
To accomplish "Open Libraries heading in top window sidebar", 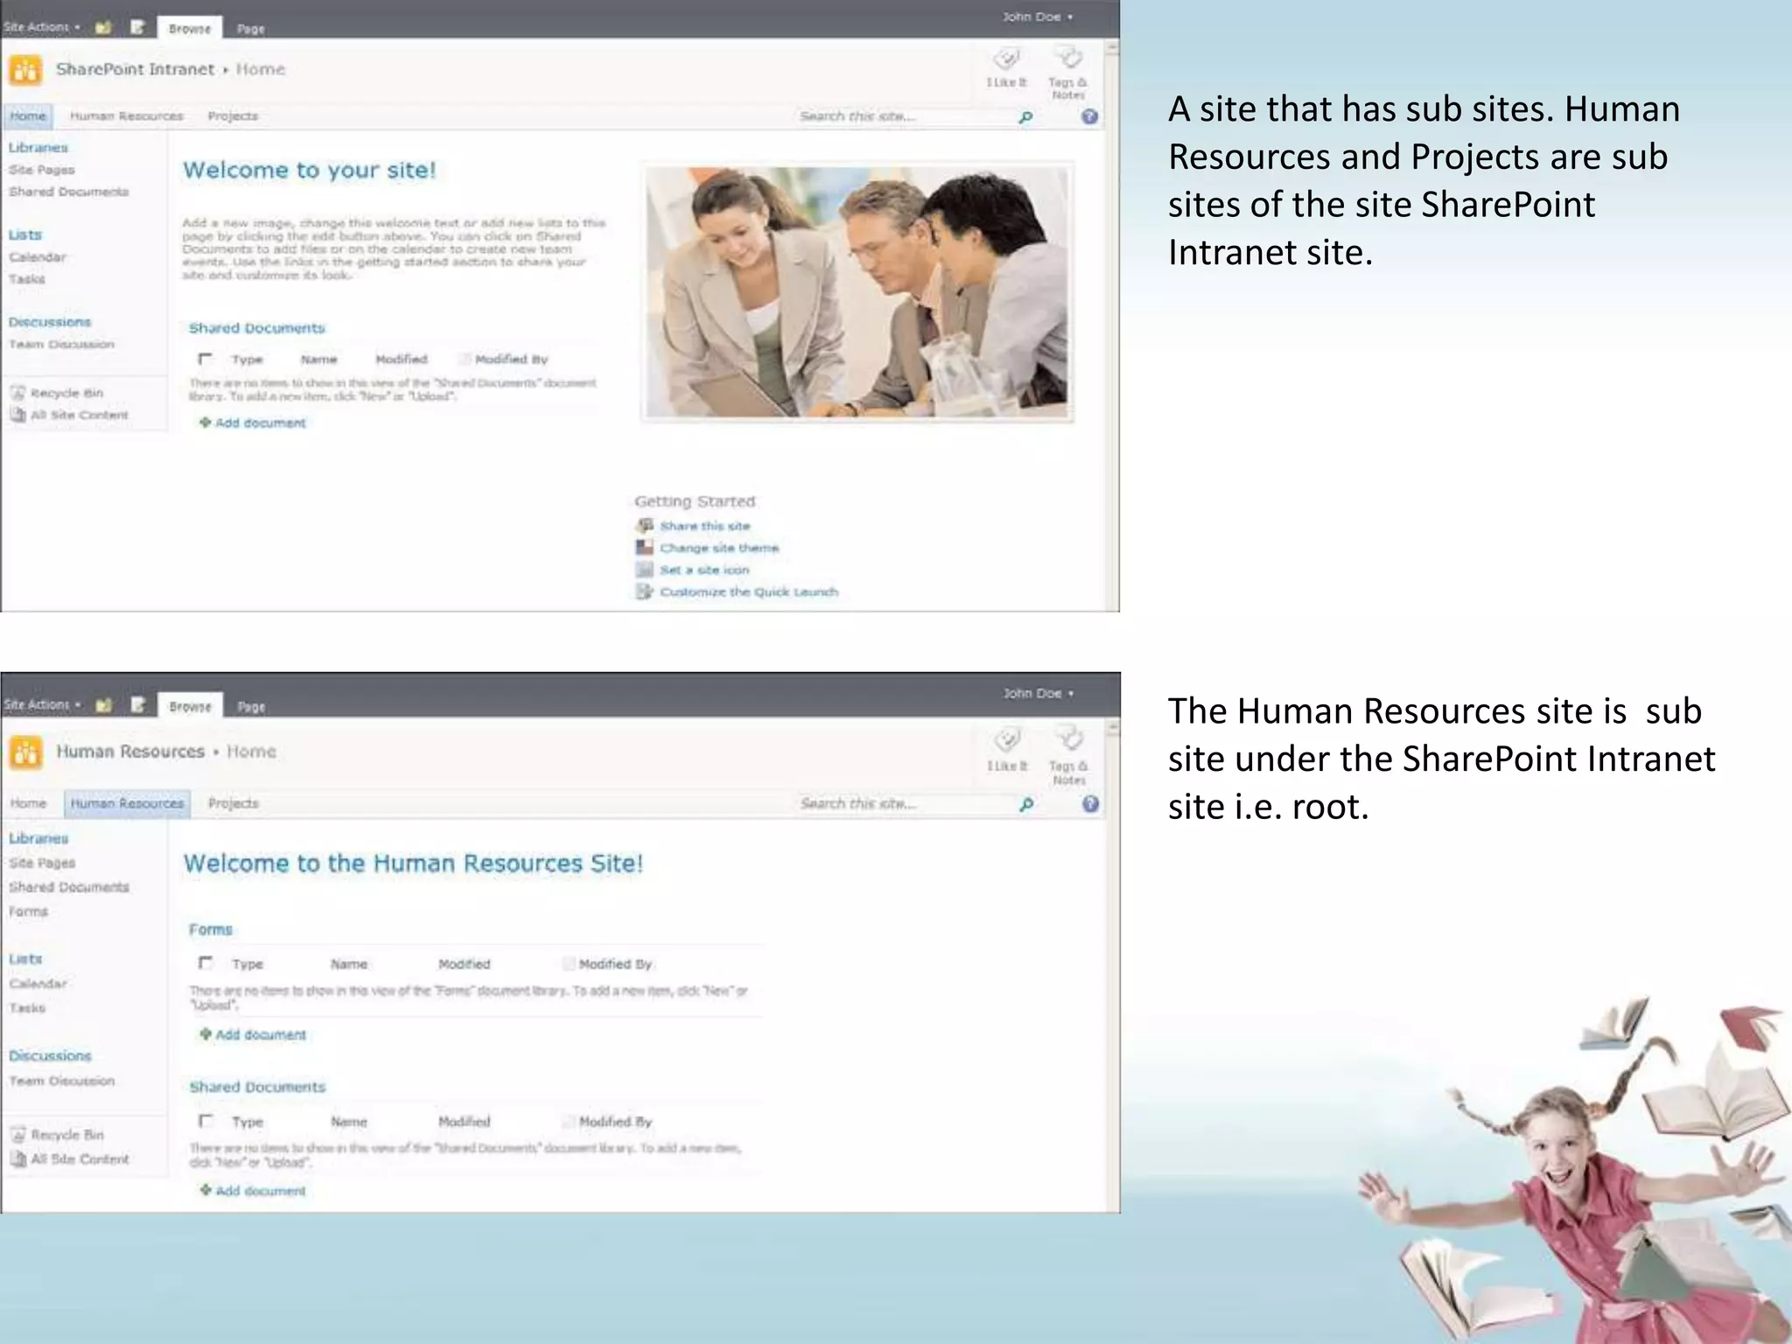I will (x=38, y=147).
